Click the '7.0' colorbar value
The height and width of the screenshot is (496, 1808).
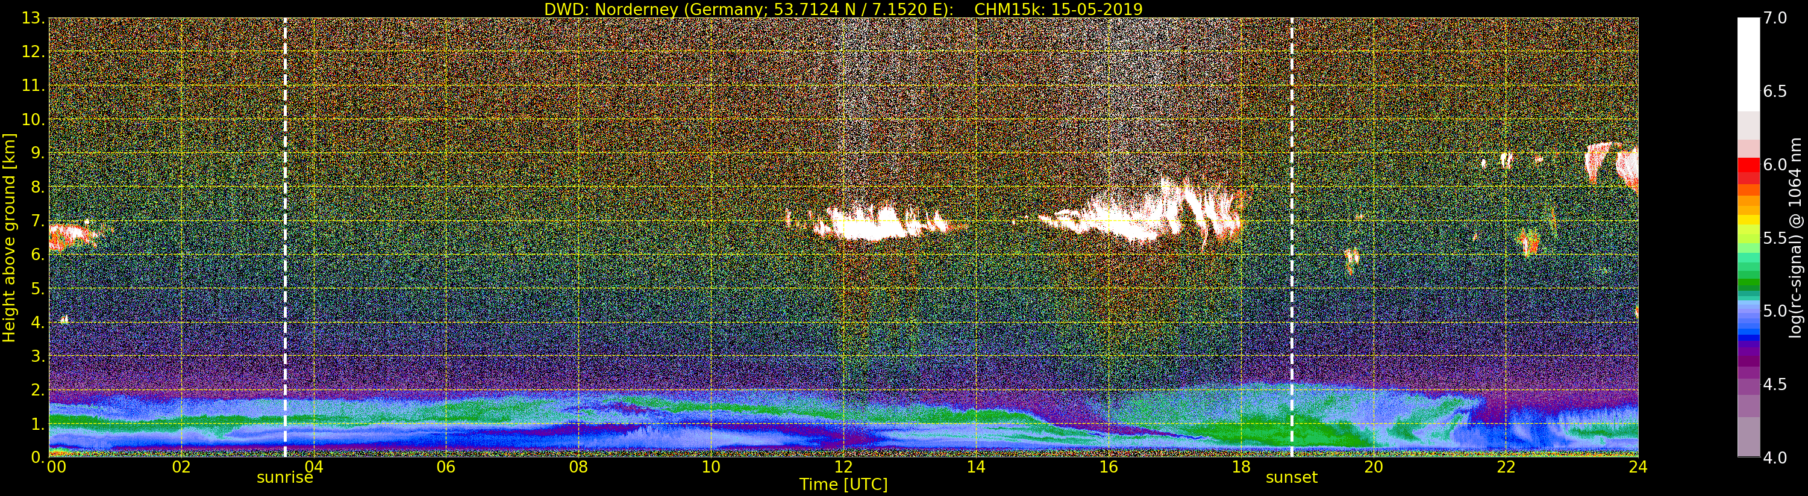(1775, 18)
